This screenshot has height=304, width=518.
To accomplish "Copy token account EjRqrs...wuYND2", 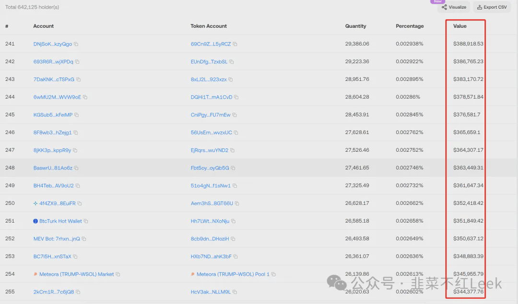I will tap(233, 150).
